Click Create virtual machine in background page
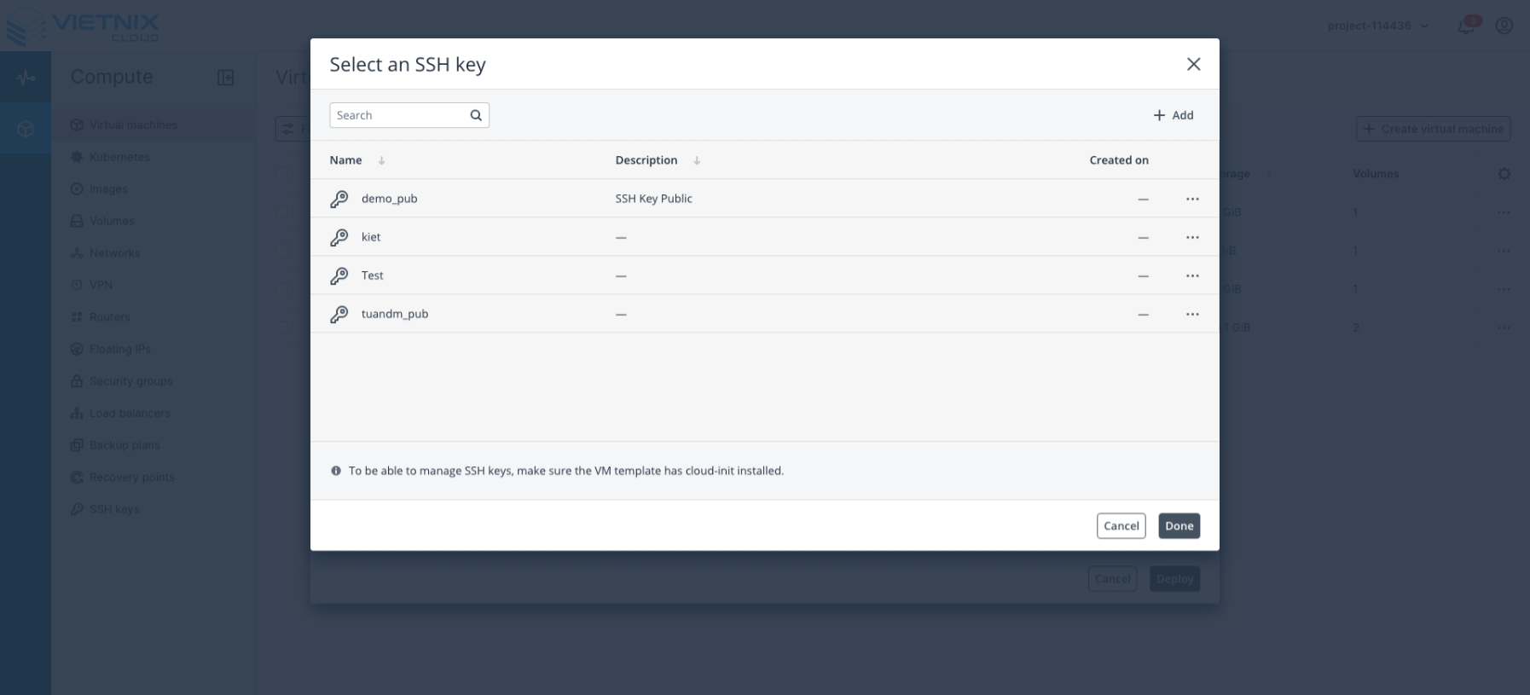 click(1434, 129)
